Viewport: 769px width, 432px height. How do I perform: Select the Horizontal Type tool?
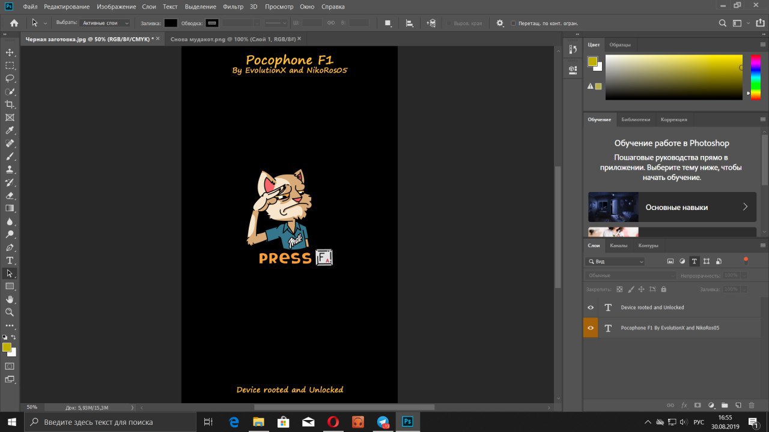click(x=10, y=260)
